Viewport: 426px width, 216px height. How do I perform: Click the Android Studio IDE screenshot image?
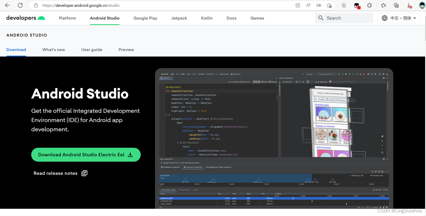pos(274,138)
